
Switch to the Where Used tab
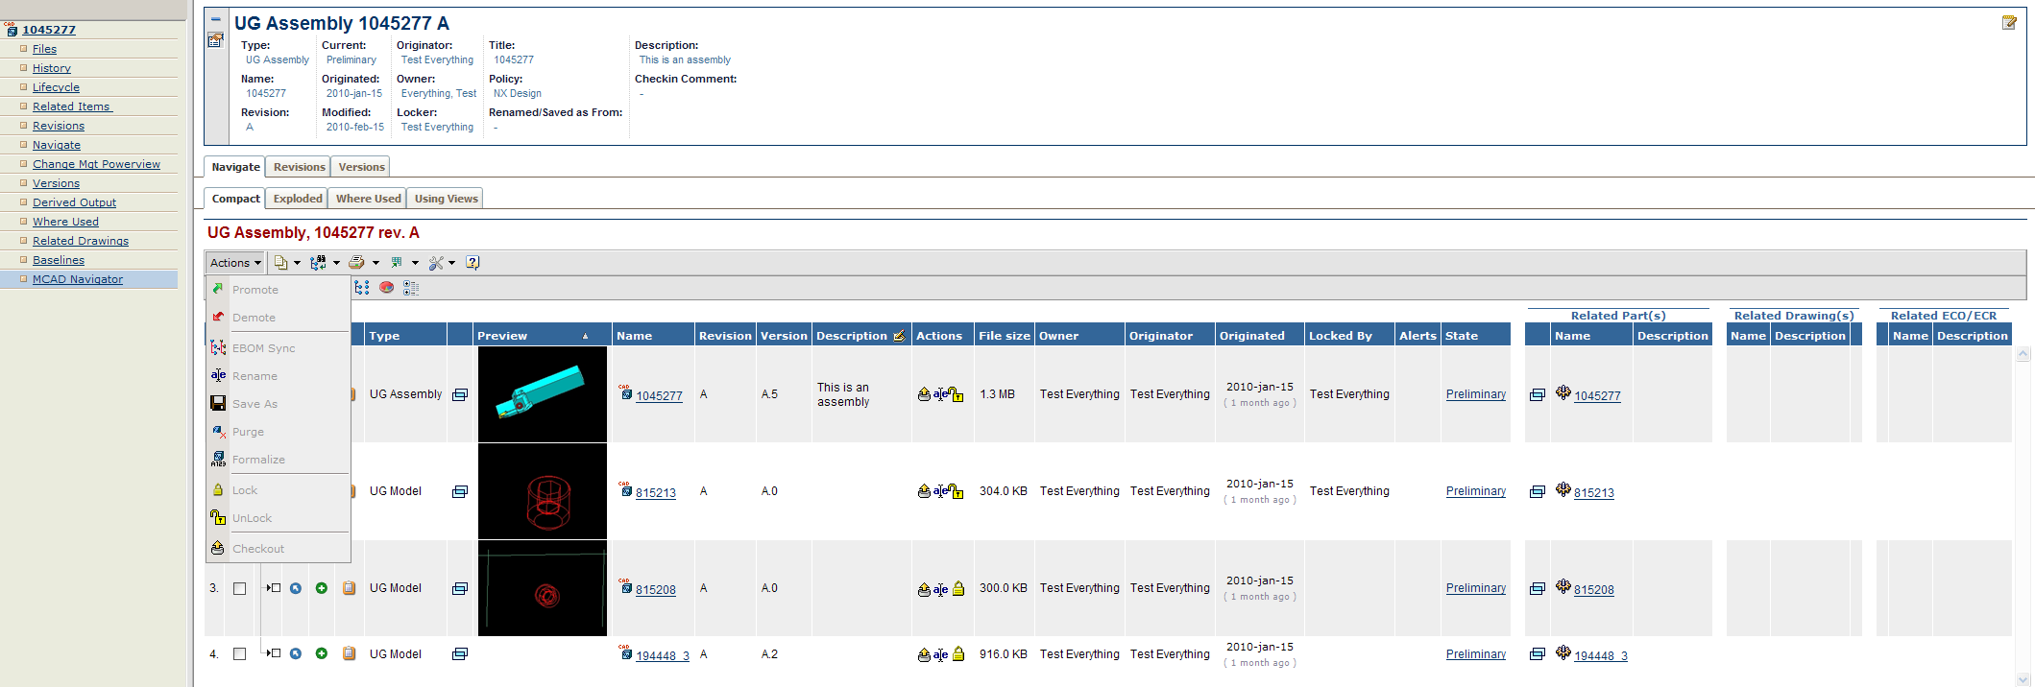pos(368,199)
